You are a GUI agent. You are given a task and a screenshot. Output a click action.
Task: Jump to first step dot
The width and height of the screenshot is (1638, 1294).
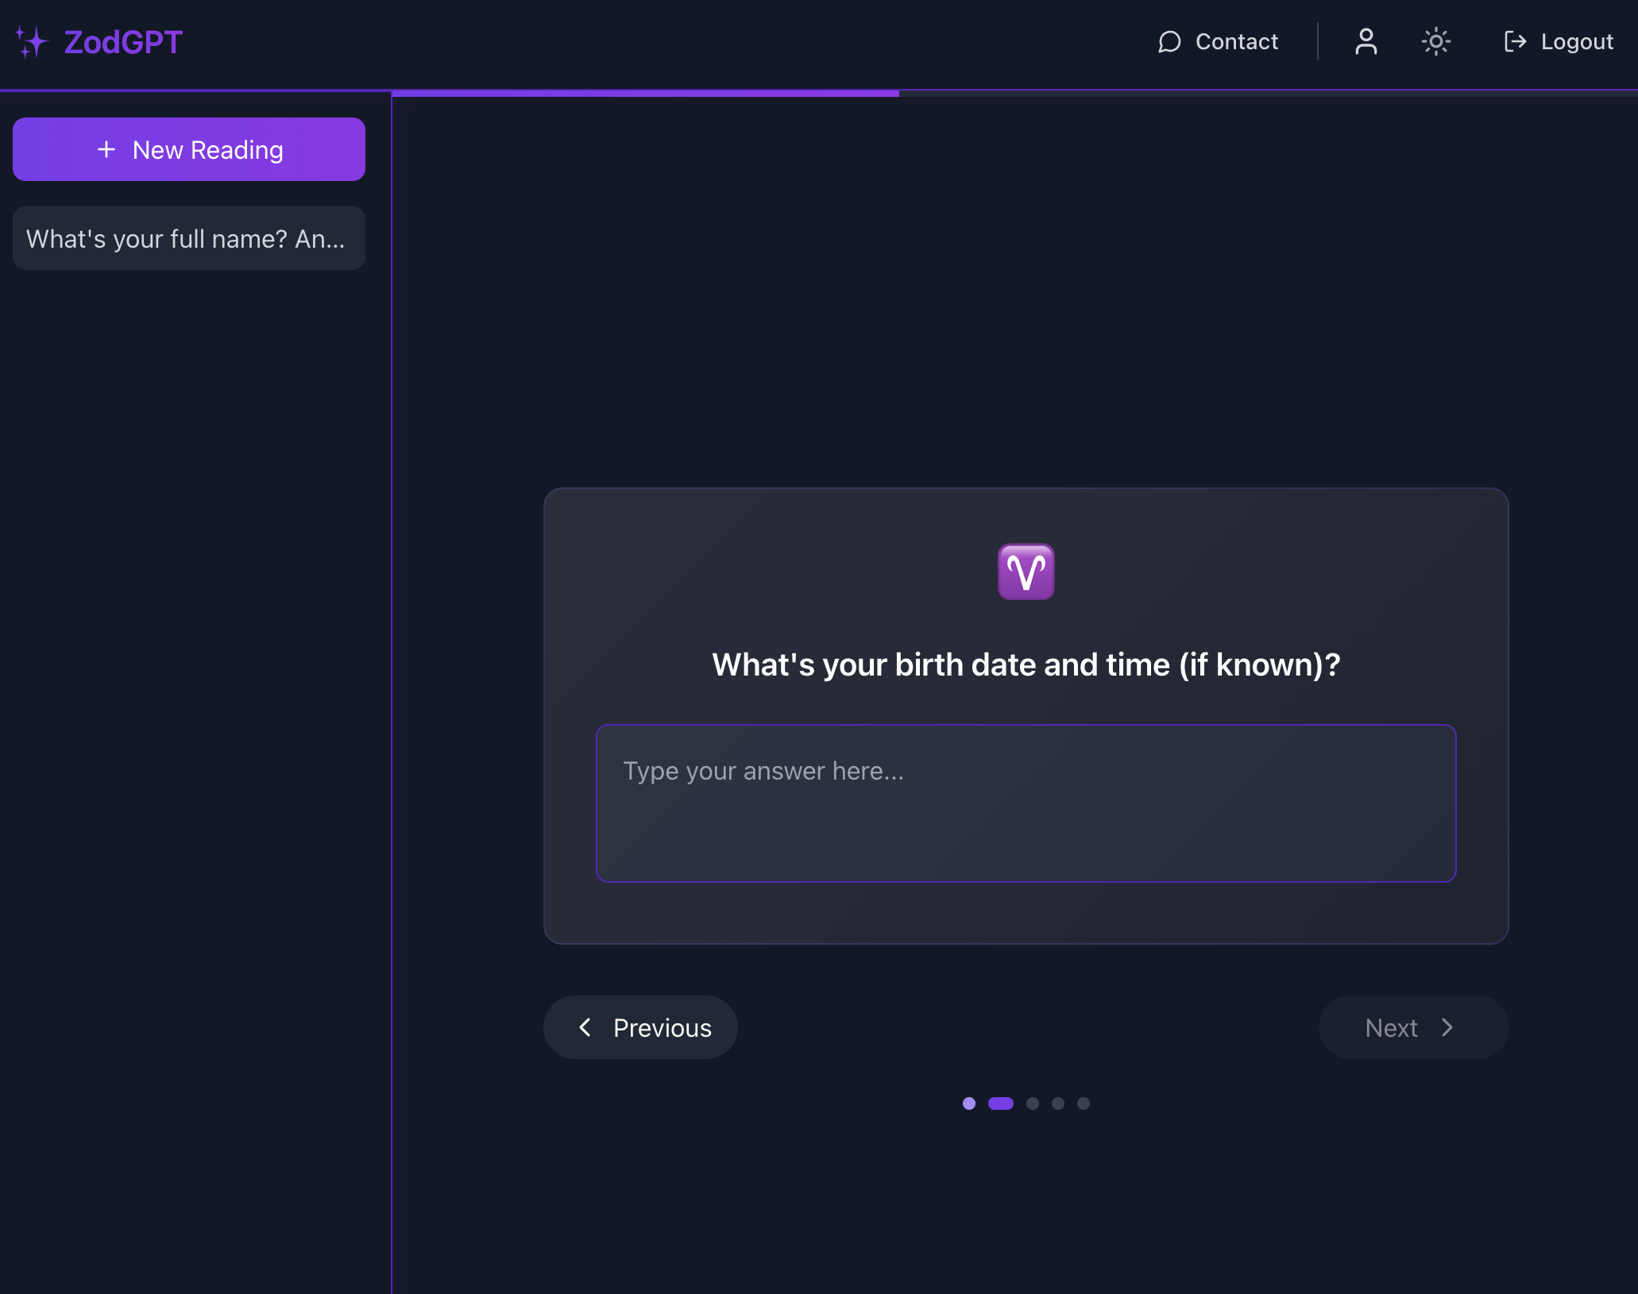pos(968,1103)
